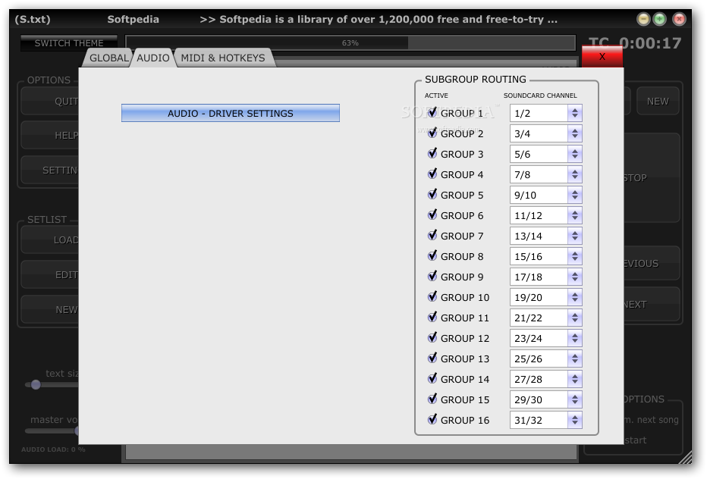
Task: Open GROUP 16 channel dropdown showing 31/32
Action: point(545,420)
